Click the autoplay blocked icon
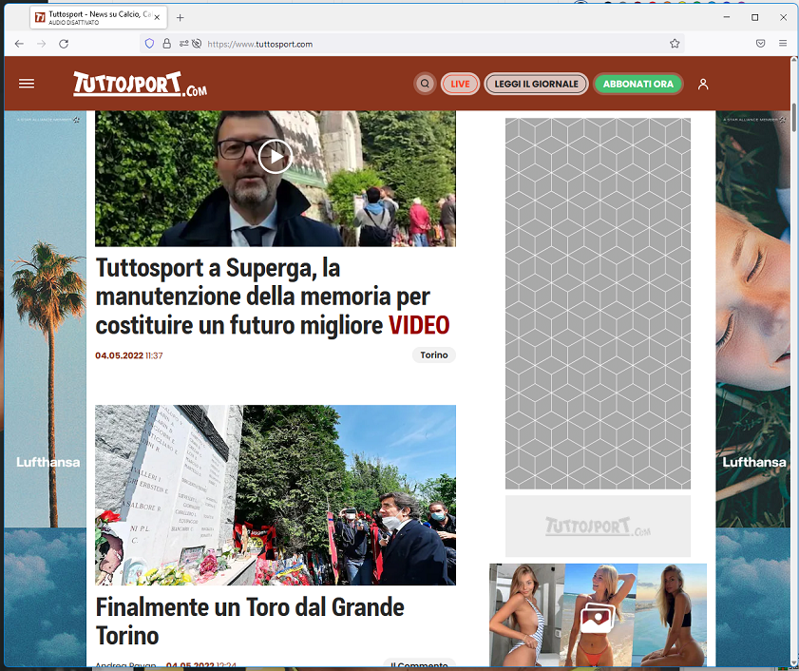This screenshot has height=671, width=799. pyautogui.click(x=197, y=44)
